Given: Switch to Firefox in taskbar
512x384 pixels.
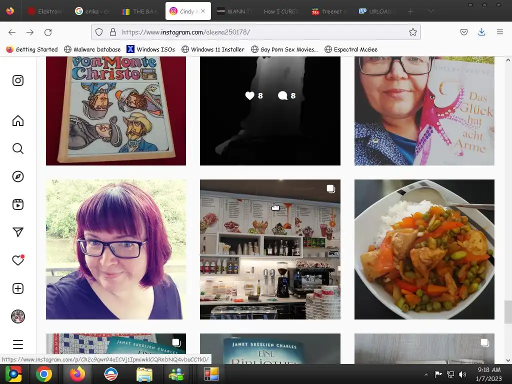Looking at the screenshot, I should tap(77, 374).
